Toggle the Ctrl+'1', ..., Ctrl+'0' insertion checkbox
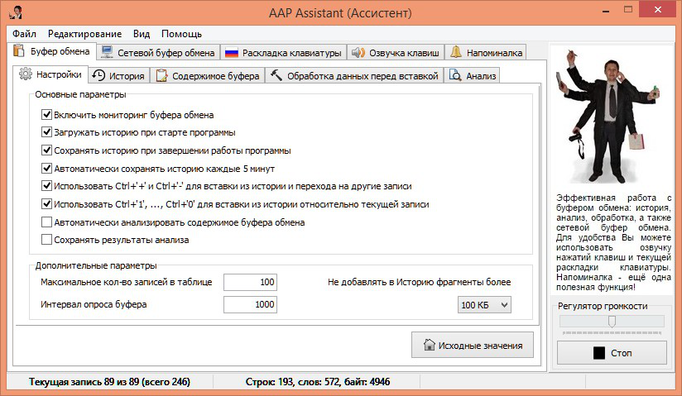682x396 pixels. tap(46, 203)
